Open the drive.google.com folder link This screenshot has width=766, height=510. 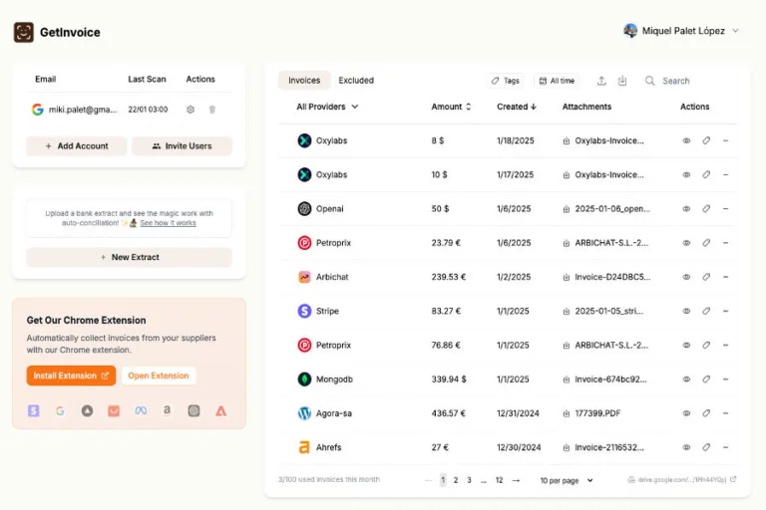coord(682,480)
